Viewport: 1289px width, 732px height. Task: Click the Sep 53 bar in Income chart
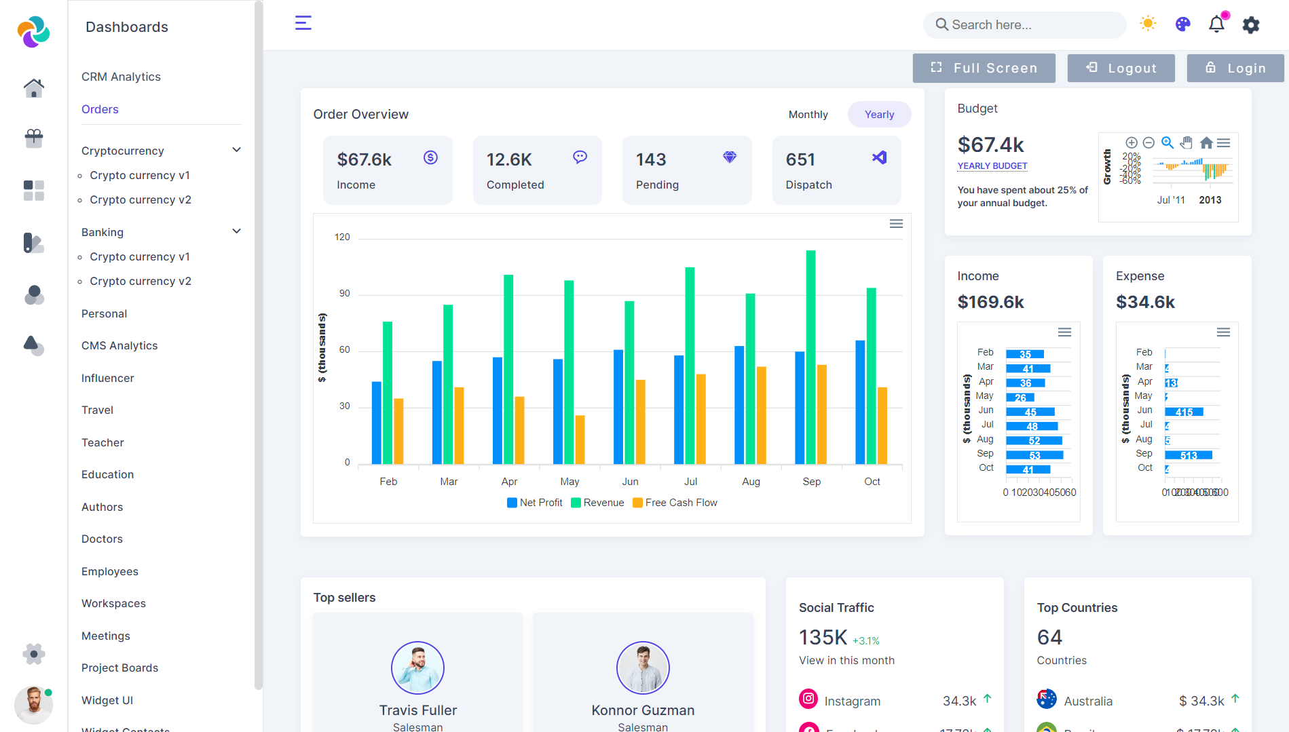pos(1034,455)
